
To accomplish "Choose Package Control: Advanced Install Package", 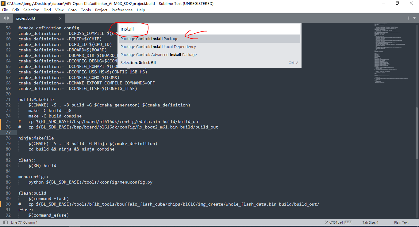I will click(209, 55).
